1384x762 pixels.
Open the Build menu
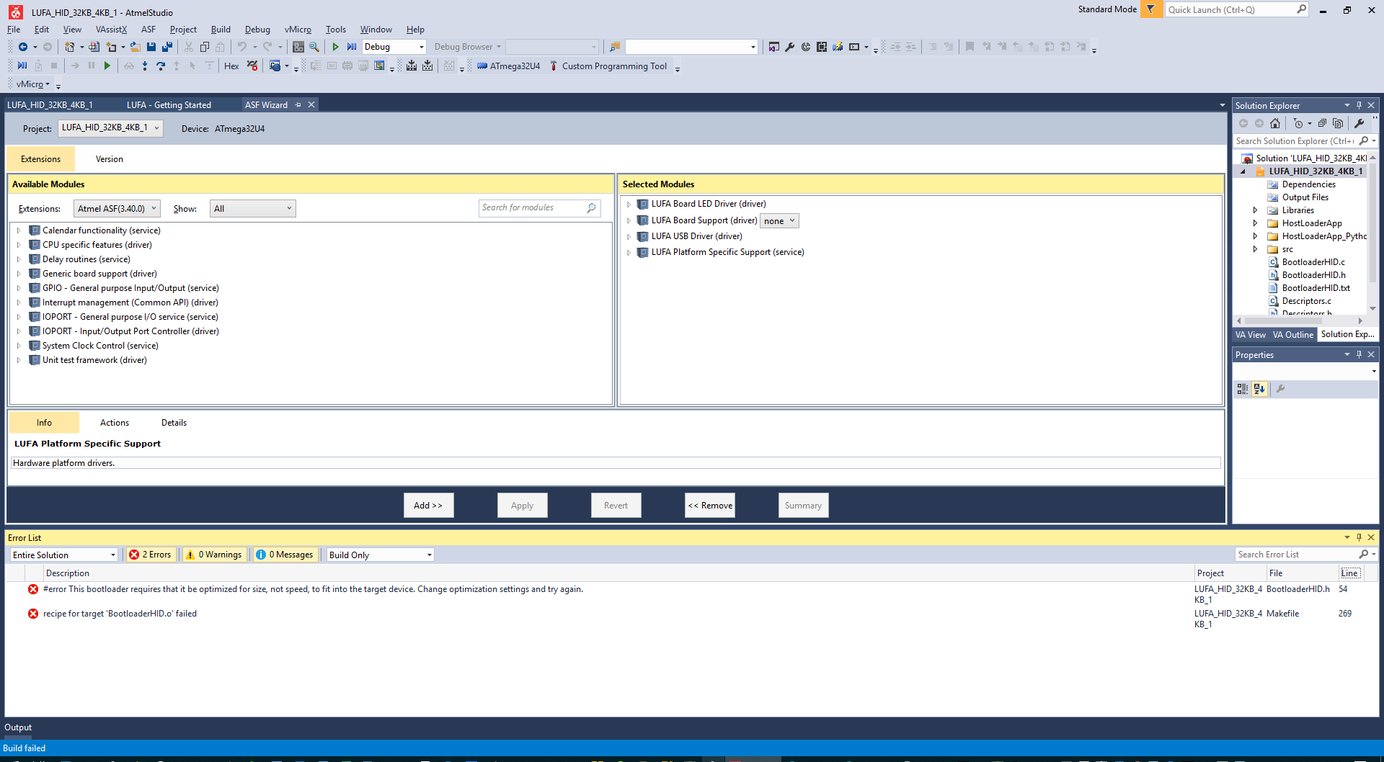221,30
